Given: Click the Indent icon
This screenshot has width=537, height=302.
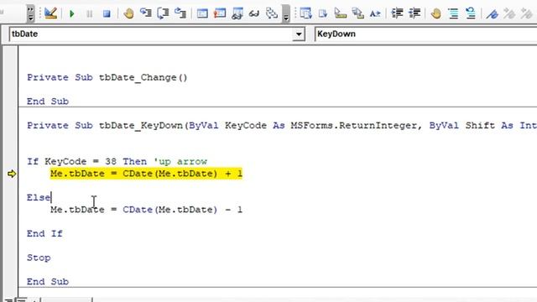Looking at the screenshot, I should click(397, 13).
